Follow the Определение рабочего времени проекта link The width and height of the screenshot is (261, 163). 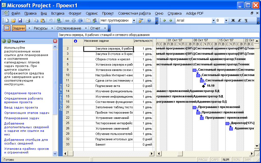23,100
